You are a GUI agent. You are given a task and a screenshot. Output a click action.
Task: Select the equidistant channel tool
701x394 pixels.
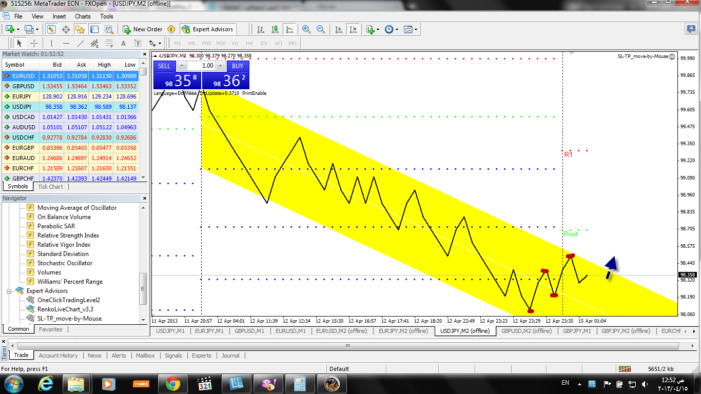(95, 43)
